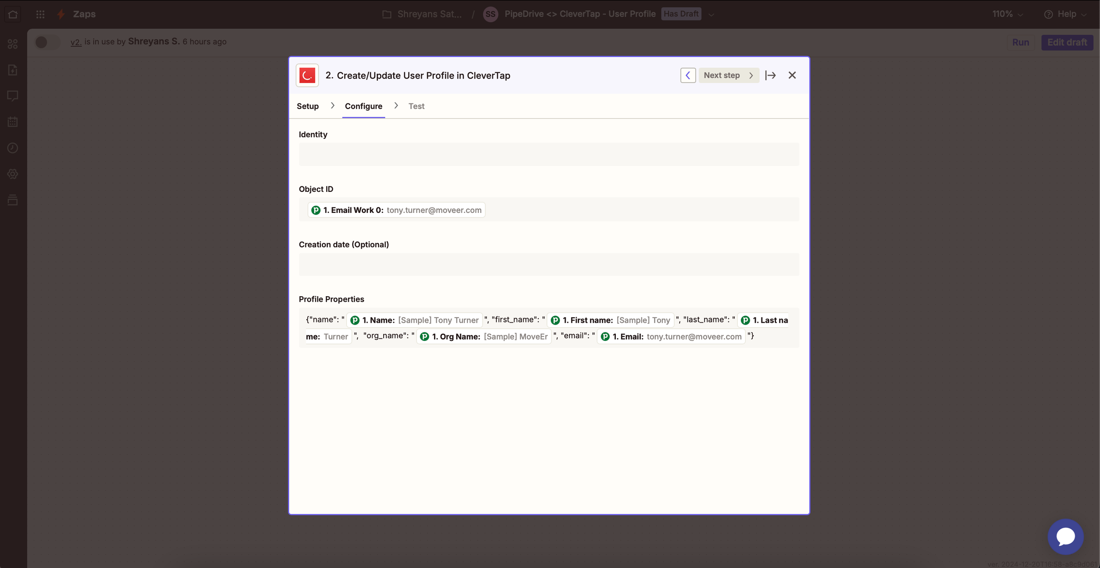1100x568 pixels.
Task: Click the Run button
Action: [1021, 43]
